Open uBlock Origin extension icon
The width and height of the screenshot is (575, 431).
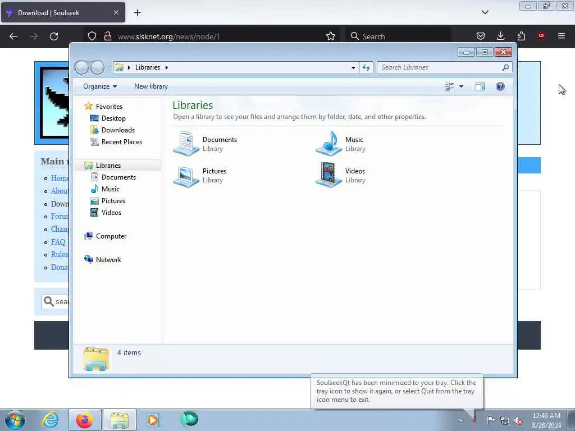coord(541,36)
